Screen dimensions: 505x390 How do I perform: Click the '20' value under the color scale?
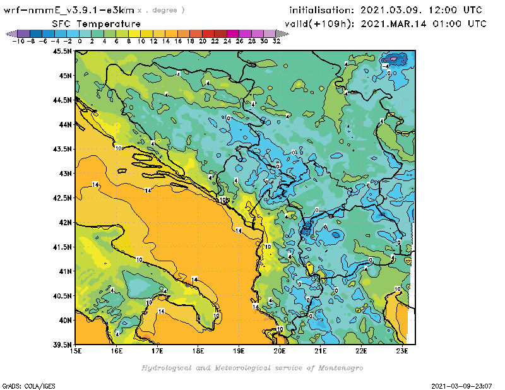[203, 41]
